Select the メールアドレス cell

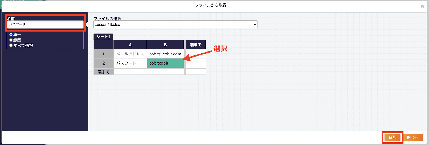[130, 54]
